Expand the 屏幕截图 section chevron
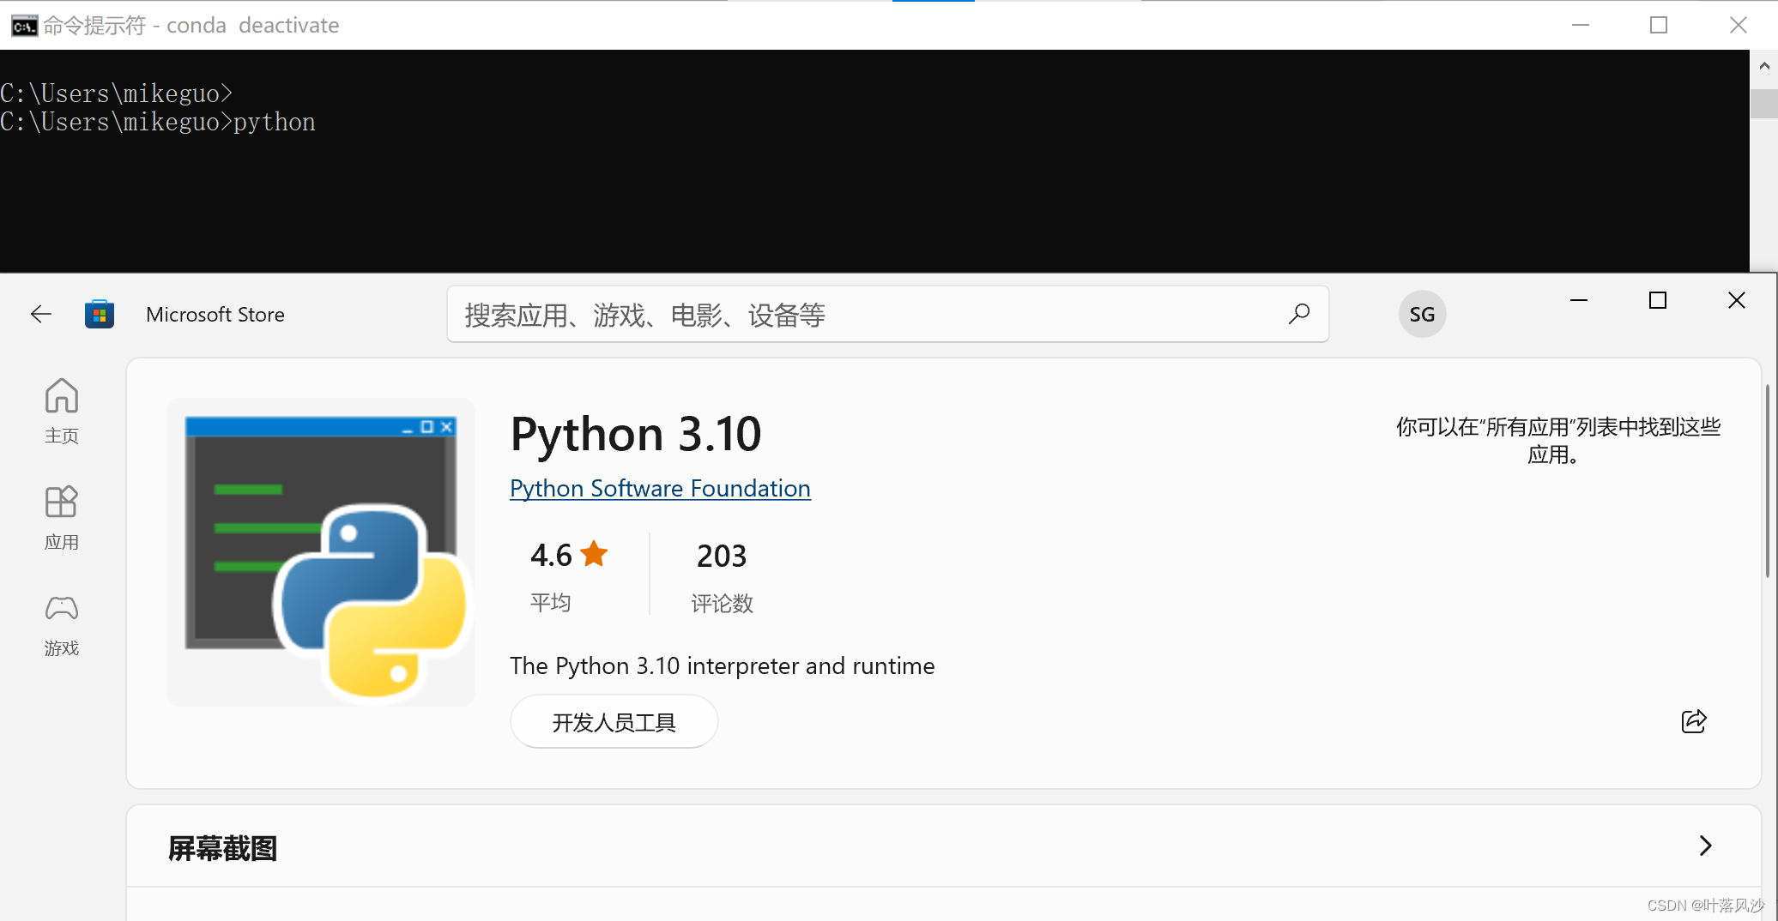Viewport: 1778px width, 921px height. tap(1706, 846)
